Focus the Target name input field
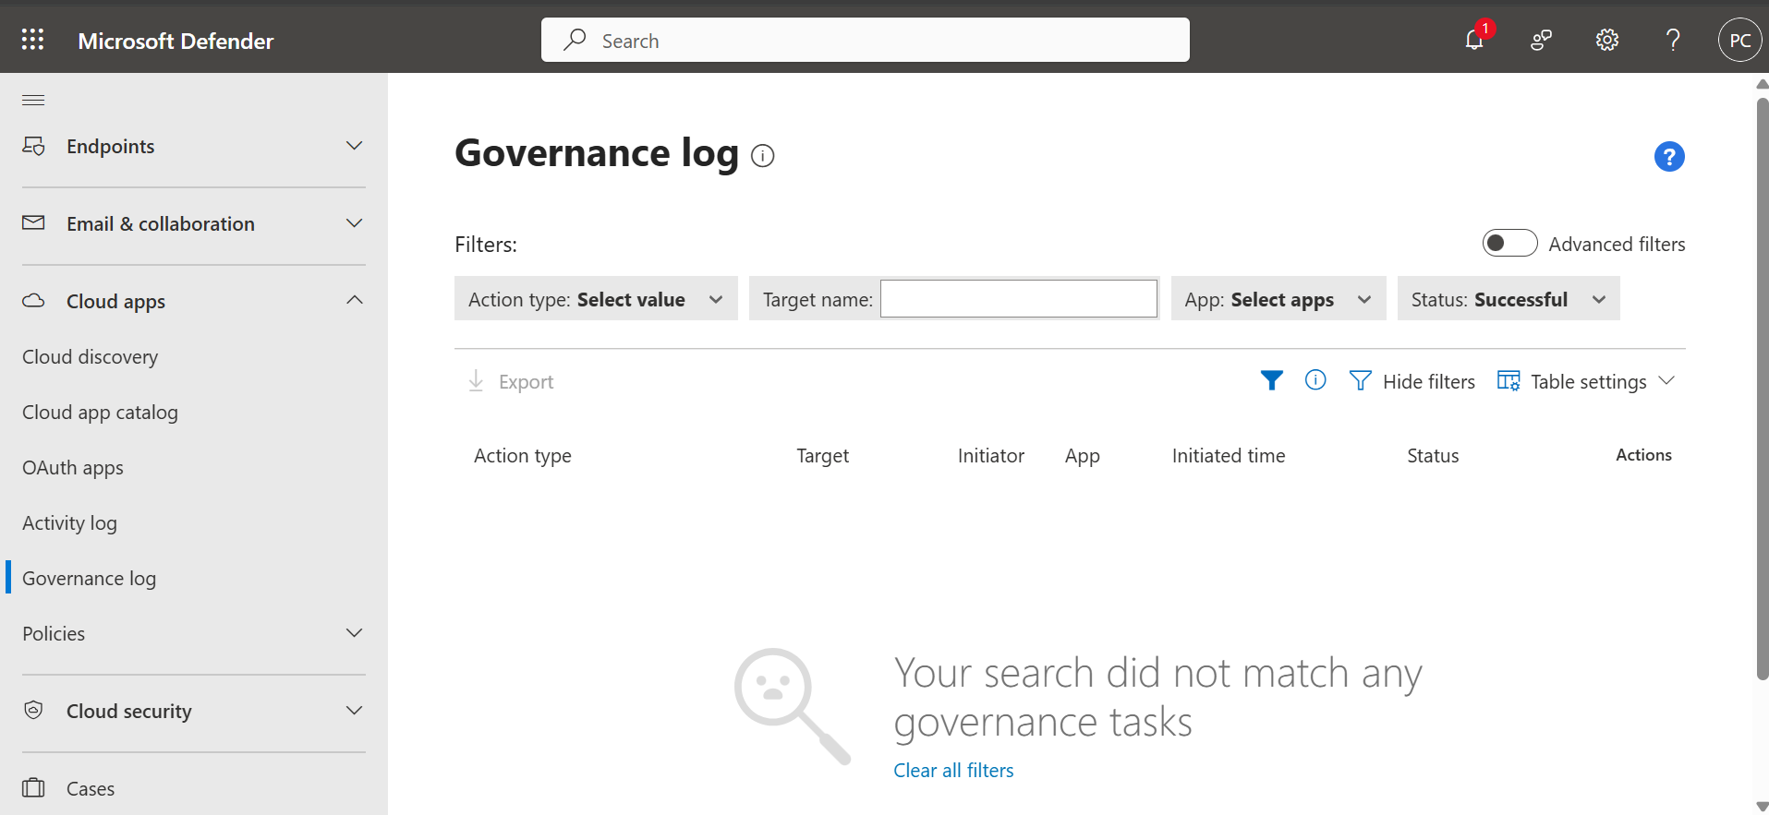This screenshot has width=1769, height=815. pyautogui.click(x=1019, y=298)
